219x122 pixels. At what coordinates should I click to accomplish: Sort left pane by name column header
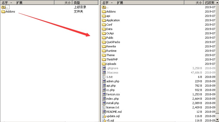pos(5,3)
